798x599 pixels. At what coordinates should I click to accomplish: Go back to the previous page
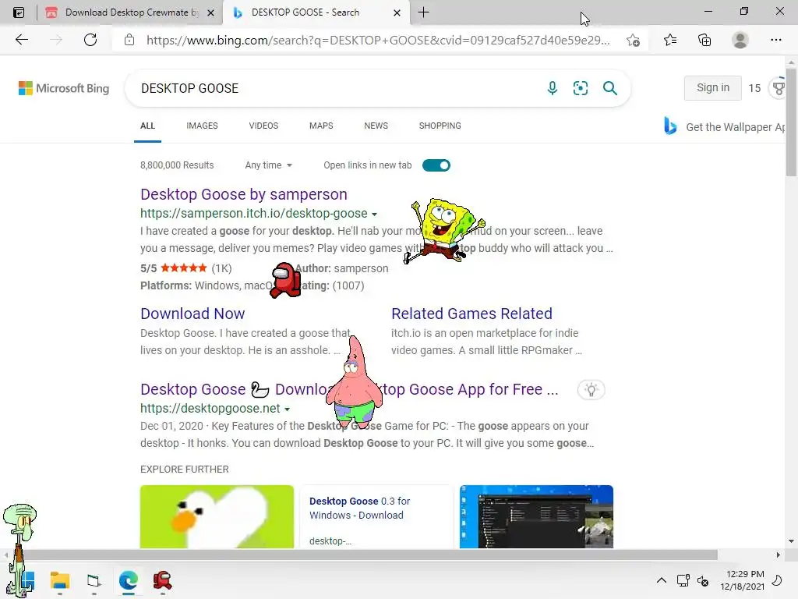[x=21, y=40]
